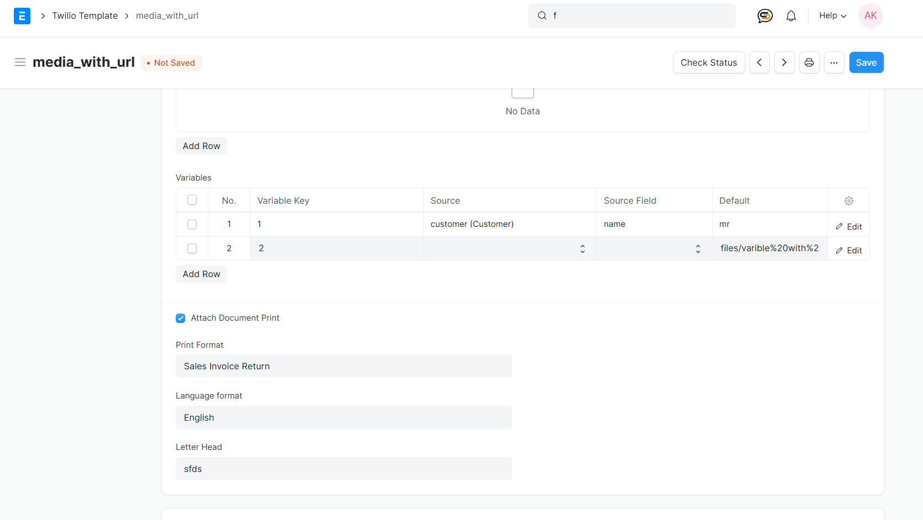The height and width of the screenshot is (520, 923).
Task: Click the Save button
Action: (866, 62)
